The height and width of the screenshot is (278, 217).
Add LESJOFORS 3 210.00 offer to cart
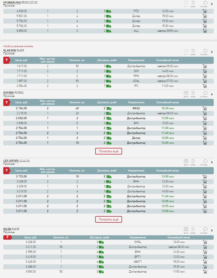coord(205,191)
